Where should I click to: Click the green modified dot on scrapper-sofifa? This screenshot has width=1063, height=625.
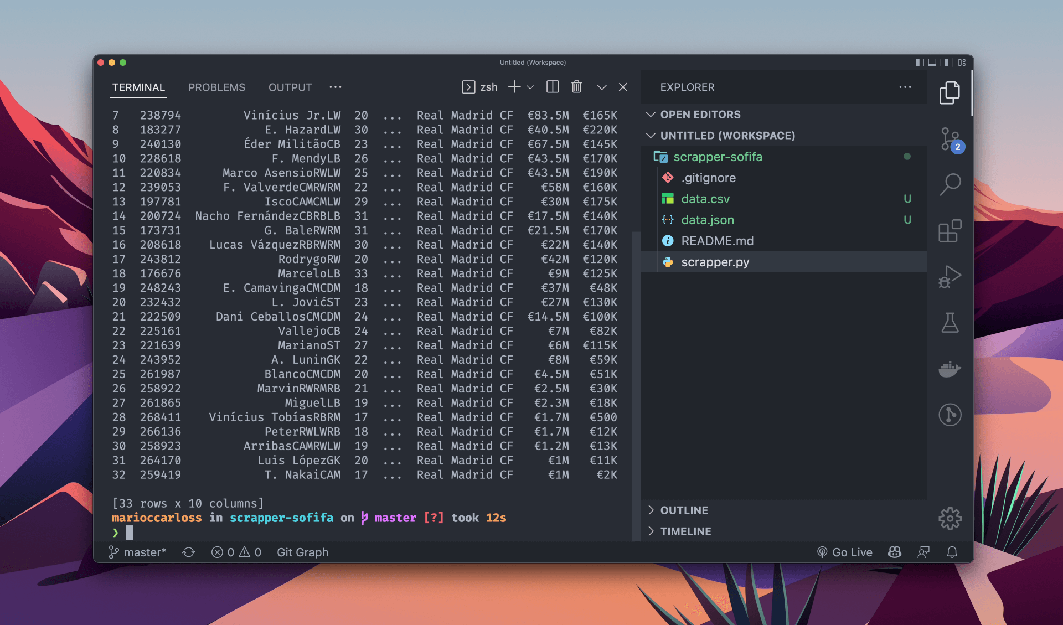(x=907, y=157)
